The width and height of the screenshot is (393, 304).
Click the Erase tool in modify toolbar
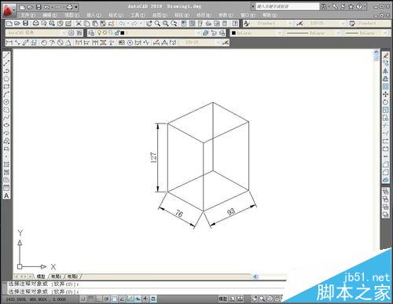point(385,55)
